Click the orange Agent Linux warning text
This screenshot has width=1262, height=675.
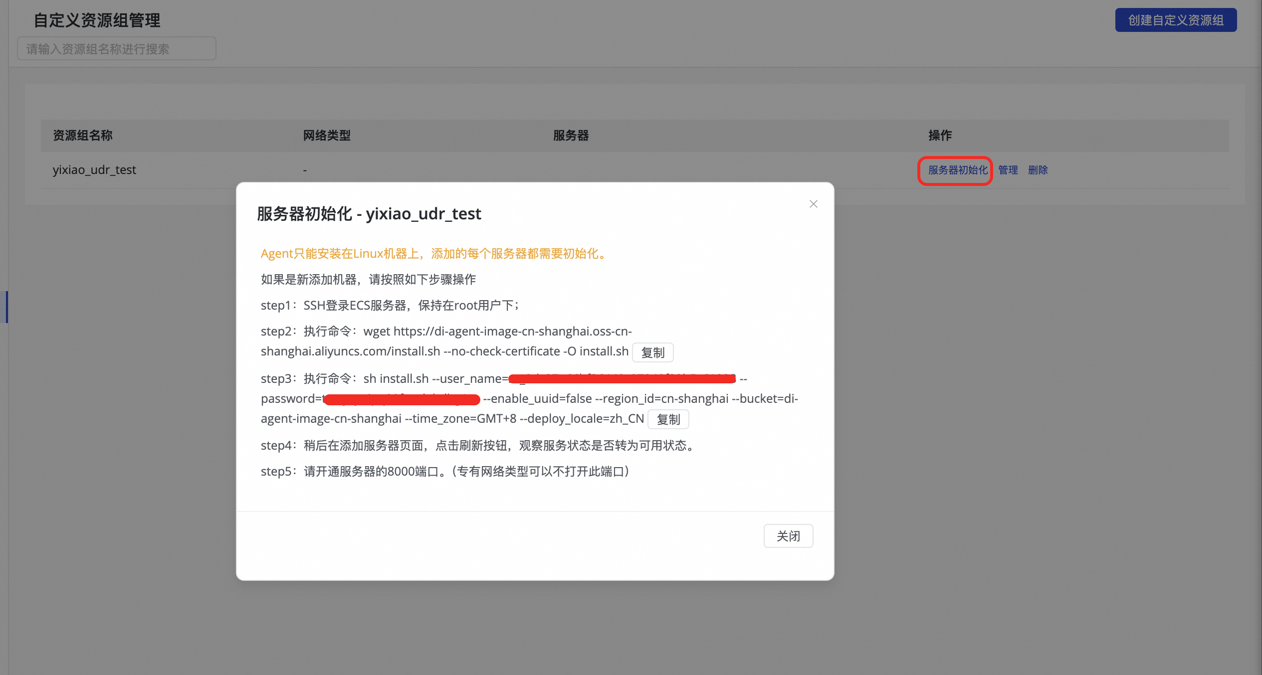434,254
